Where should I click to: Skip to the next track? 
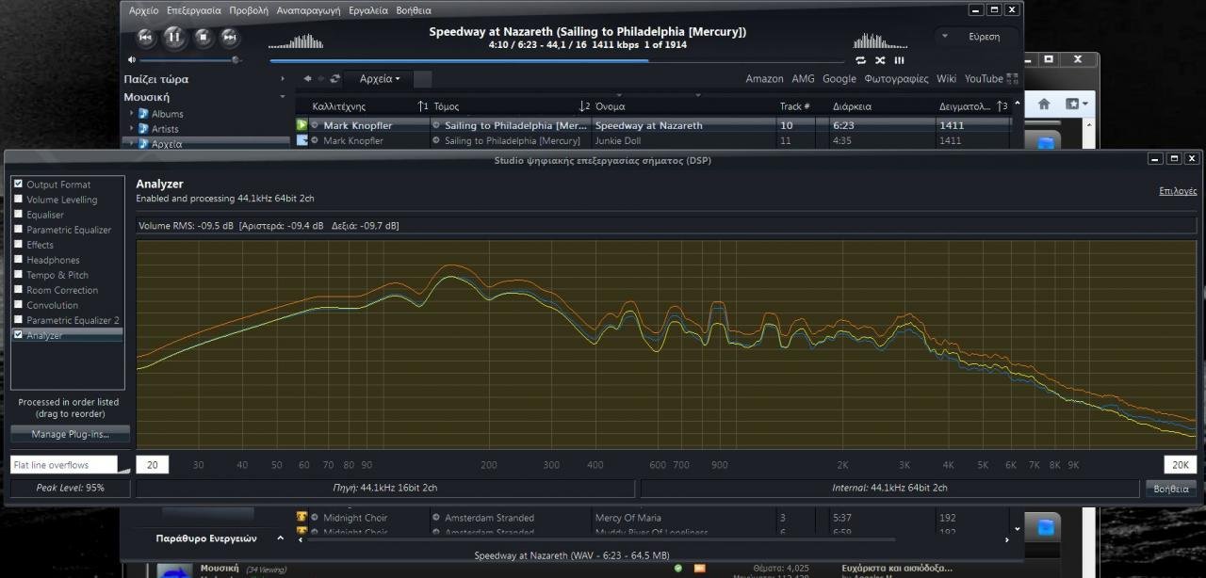[x=230, y=37]
